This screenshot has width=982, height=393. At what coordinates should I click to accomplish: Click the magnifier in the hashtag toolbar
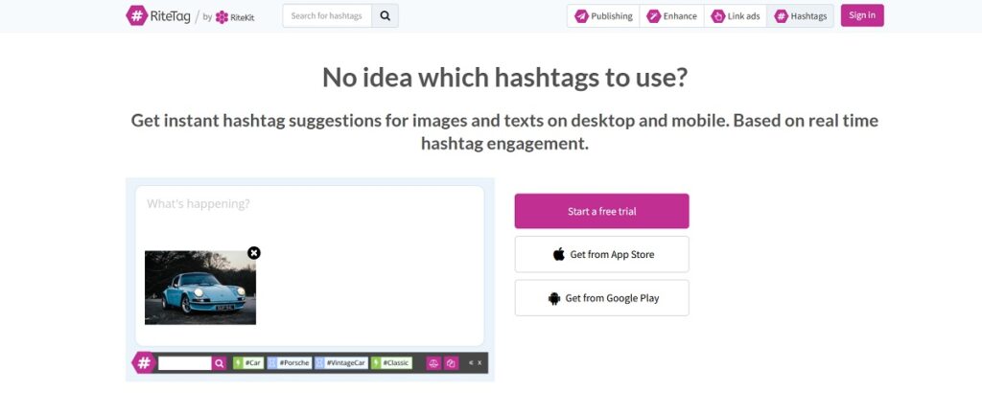(219, 363)
